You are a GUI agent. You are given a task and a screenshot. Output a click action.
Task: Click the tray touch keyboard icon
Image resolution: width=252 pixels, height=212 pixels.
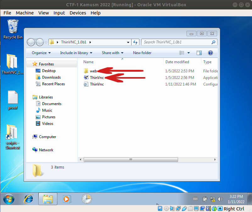[195, 199]
